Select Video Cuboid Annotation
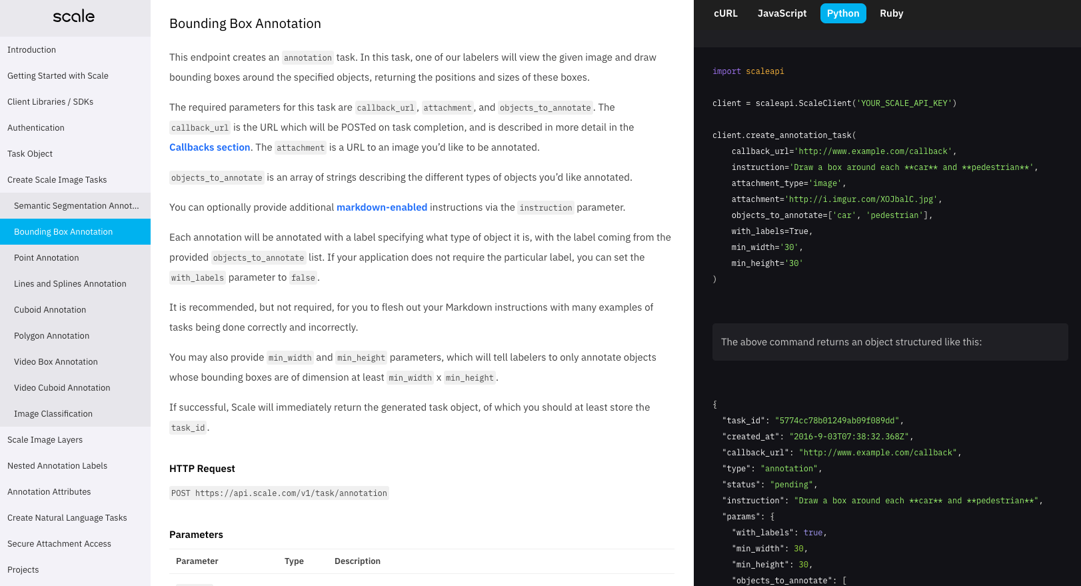The width and height of the screenshot is (1081, 586). [75, 388]
